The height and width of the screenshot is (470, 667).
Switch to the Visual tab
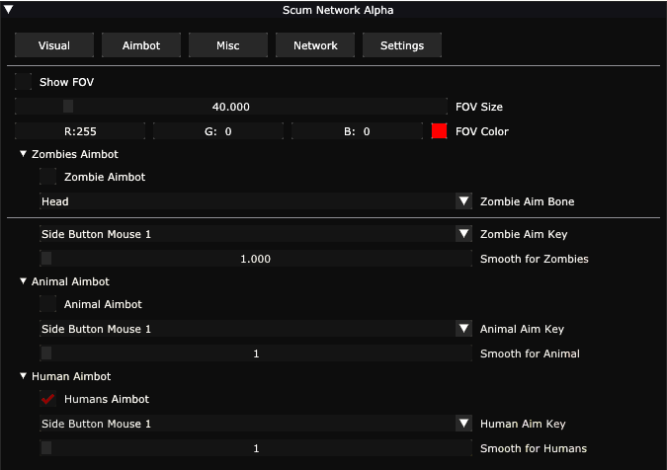(x=54, y=45)
